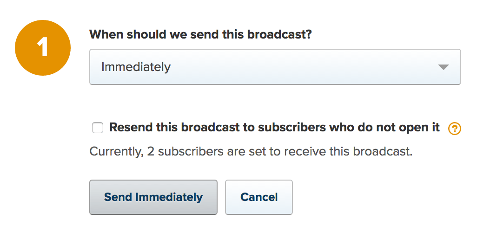Show the tooltip via the circled question mark
Viewport: 477px width, 233px height.
coord(455,129)
